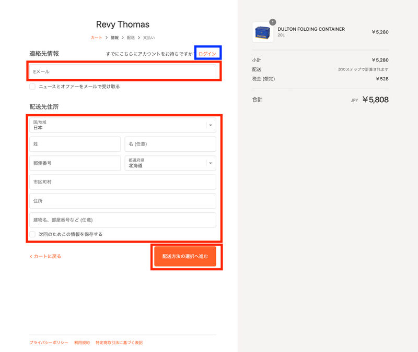Click the ログイン link
This screenshot has height=352, width=418.
coord(207,54)
